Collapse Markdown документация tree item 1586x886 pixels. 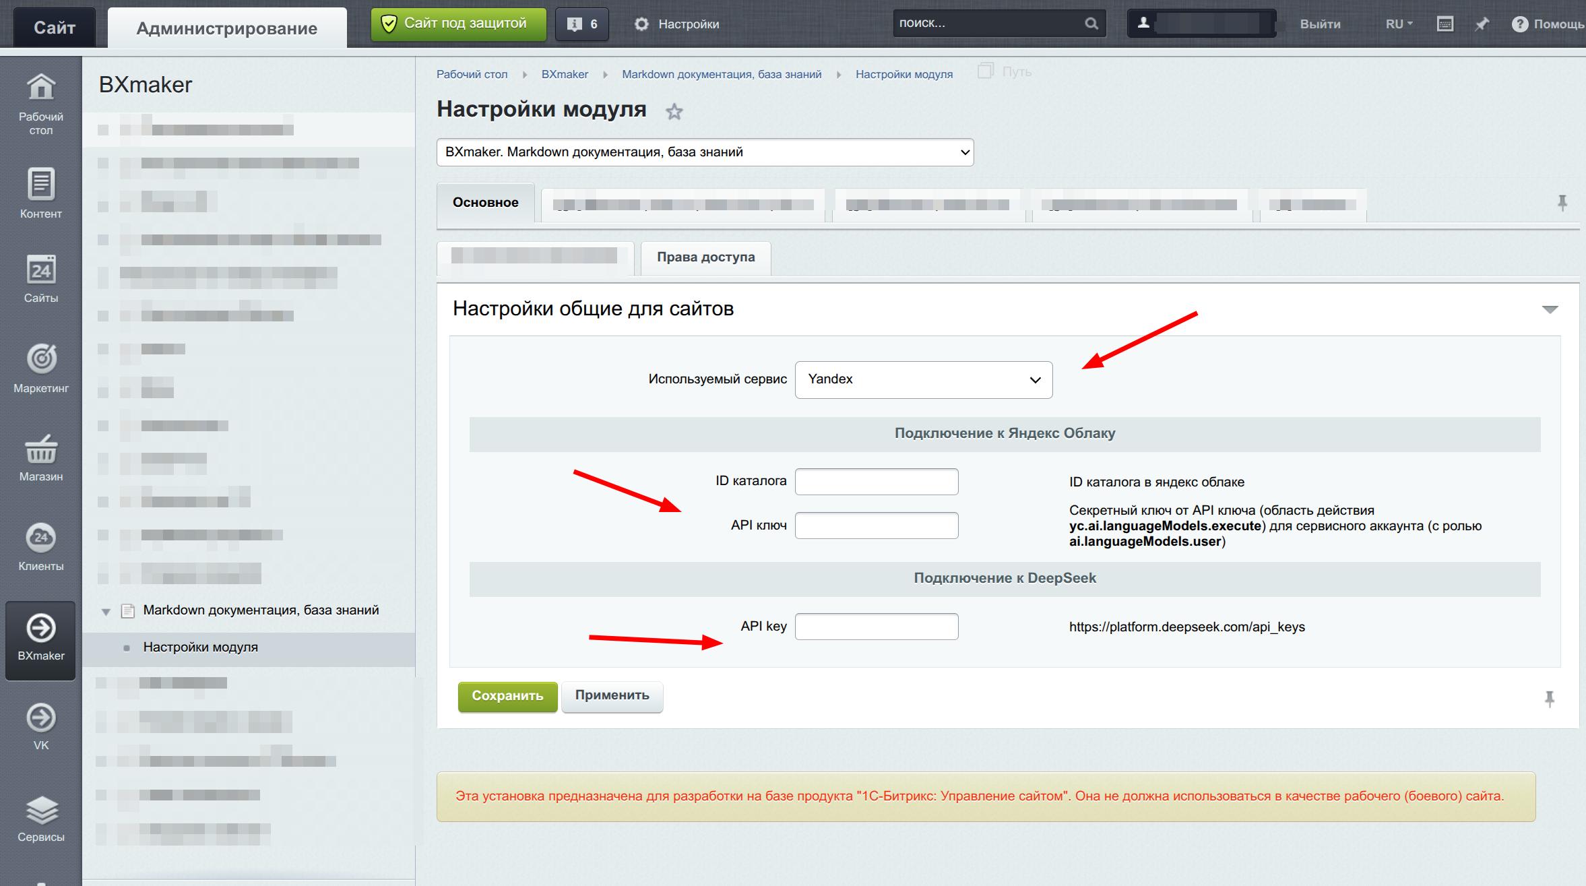(x=106, y=611)
